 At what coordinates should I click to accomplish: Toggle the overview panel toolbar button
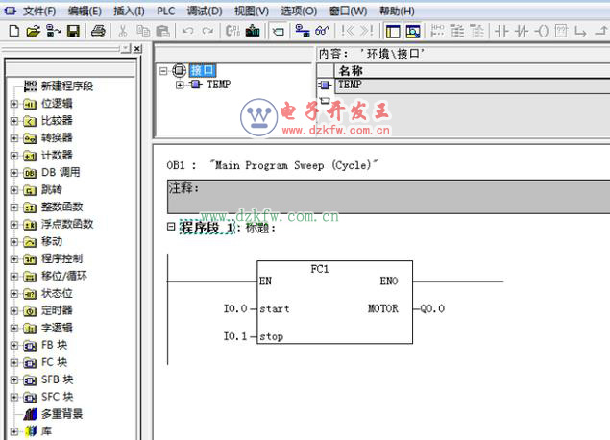(393, 32)
